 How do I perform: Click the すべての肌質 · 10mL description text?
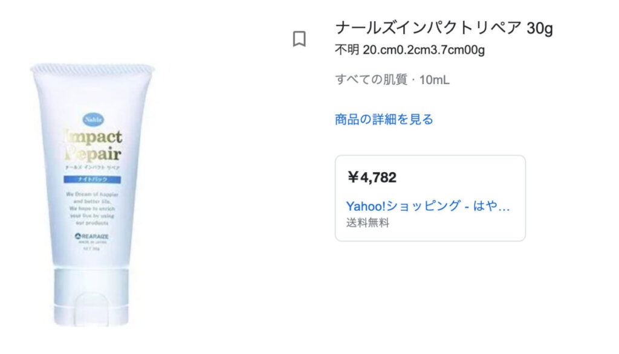[x=392, y=80]
